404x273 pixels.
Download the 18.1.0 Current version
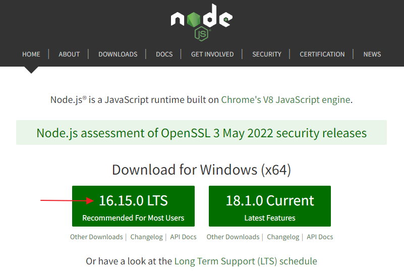click(x=270, y=206)
